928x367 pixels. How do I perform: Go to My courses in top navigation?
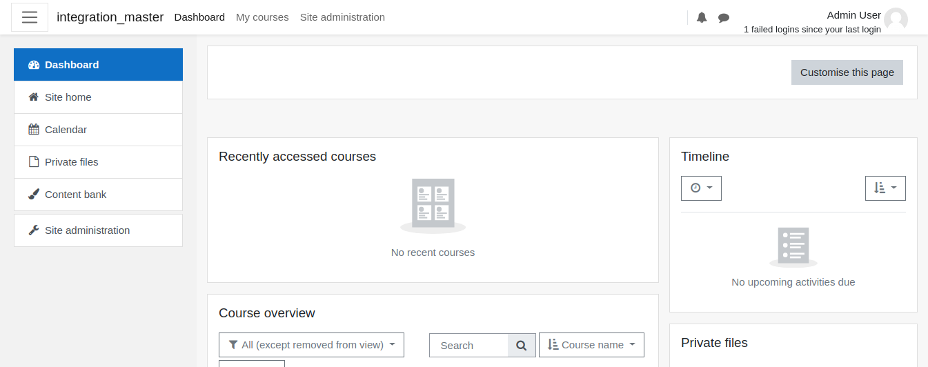click(262, 17)
